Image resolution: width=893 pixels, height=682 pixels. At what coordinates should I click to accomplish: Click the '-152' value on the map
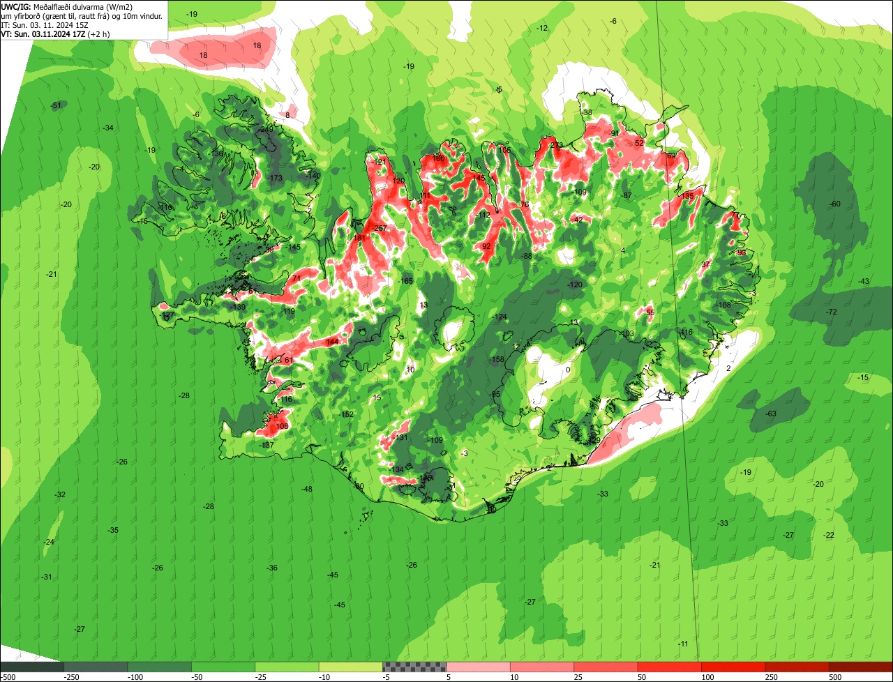coord(347,414)
